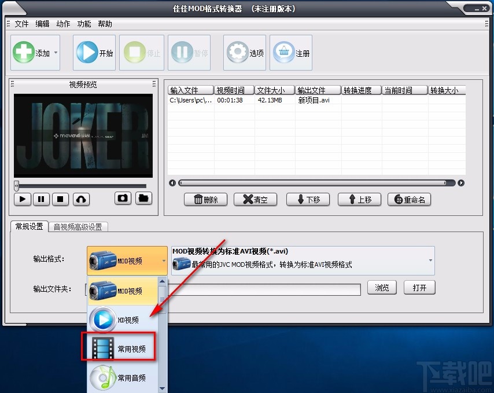Image resolution: width=494 pixels, height=393 pixels.
Task: Play the video preview
Action: (x=23, y=199)
